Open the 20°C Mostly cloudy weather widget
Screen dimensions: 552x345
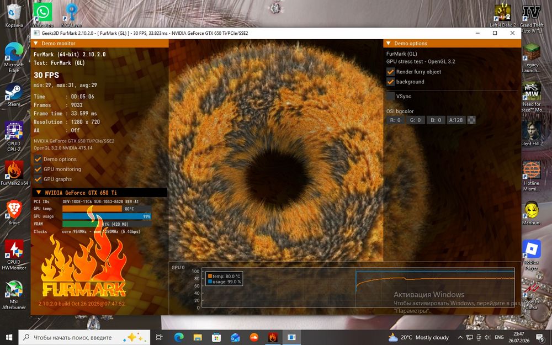pos(418,337)
